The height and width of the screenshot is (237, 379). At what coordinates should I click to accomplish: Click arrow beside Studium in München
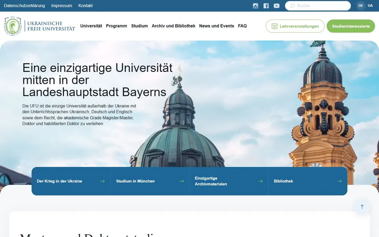pos(182,181)
